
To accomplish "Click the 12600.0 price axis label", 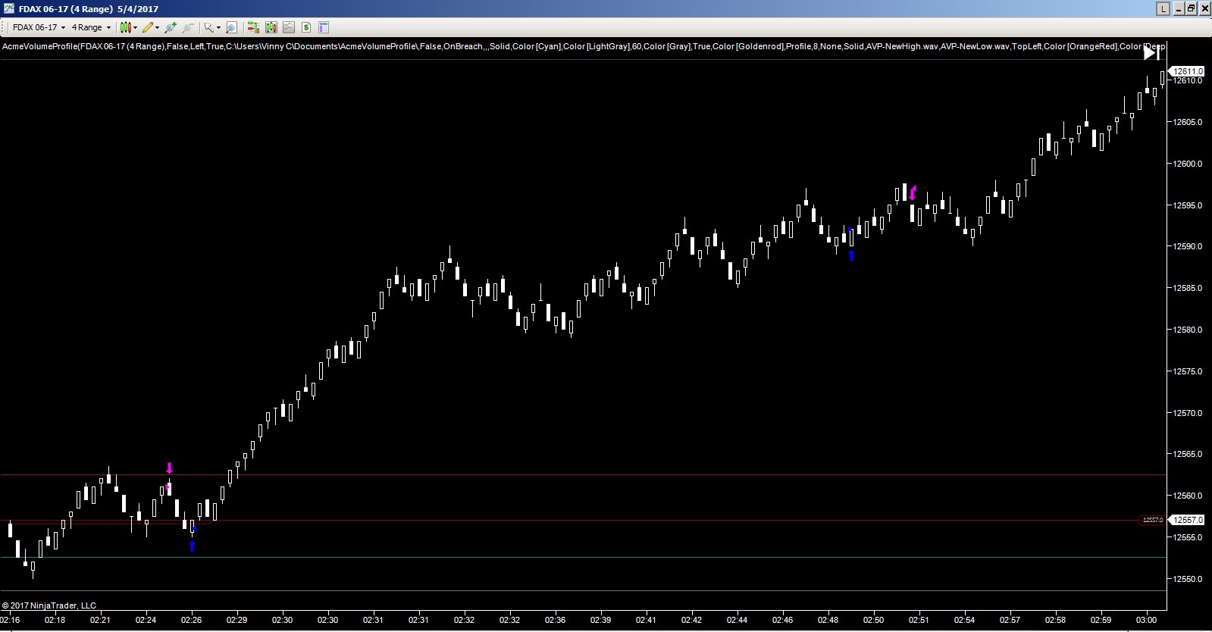I will (x=1188, y=164).
